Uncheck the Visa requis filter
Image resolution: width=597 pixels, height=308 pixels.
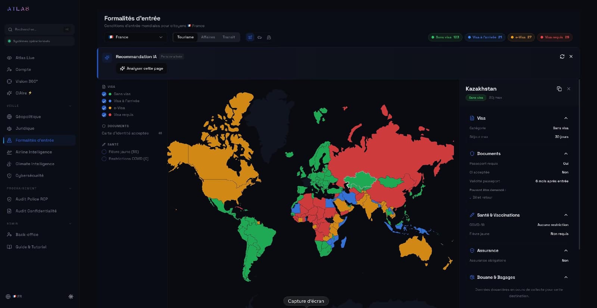click(x=104, y=115)
